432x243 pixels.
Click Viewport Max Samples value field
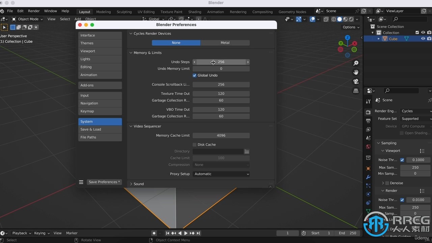coord(415,168)
